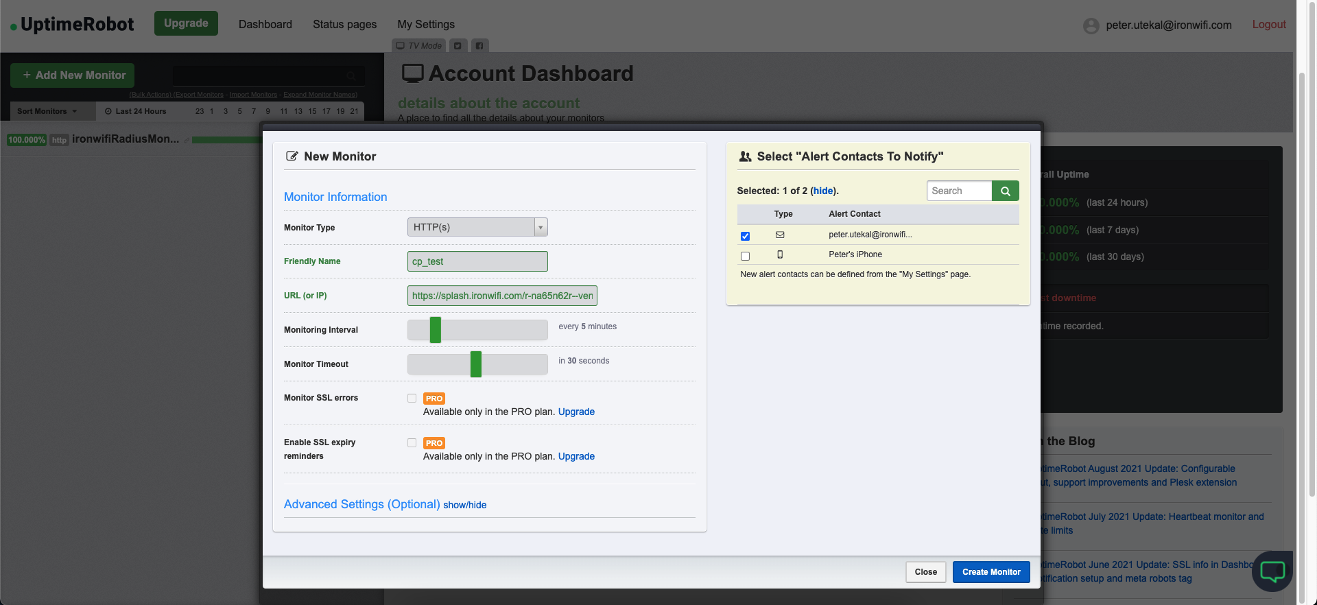Check the Peter's iPhone alert contact
1317x605 pixels.
tap(745, 256)
